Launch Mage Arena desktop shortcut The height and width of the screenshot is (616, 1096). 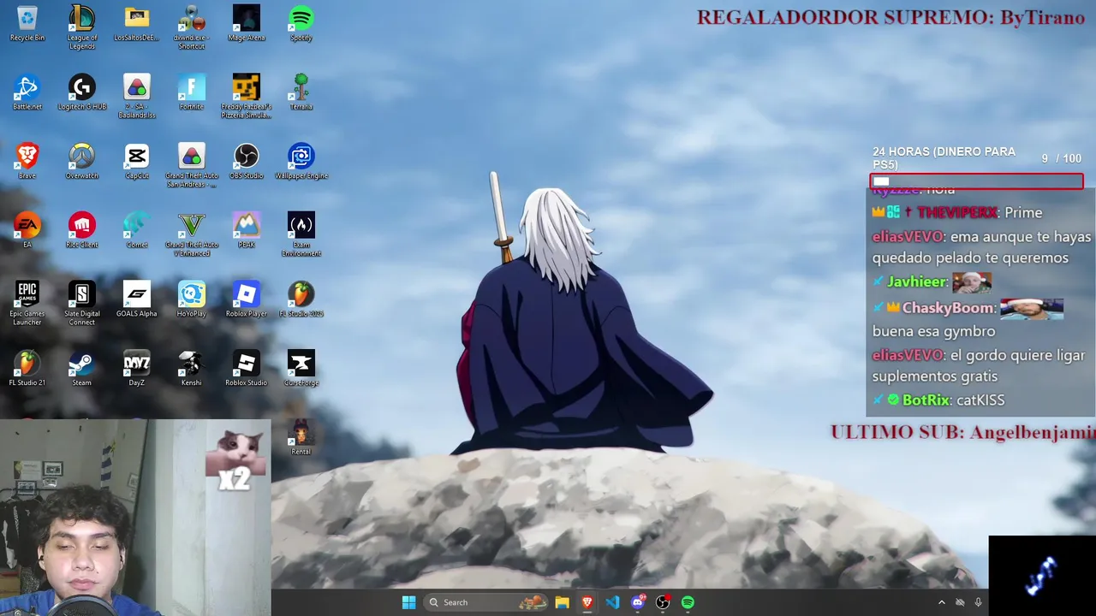[247, 24]
